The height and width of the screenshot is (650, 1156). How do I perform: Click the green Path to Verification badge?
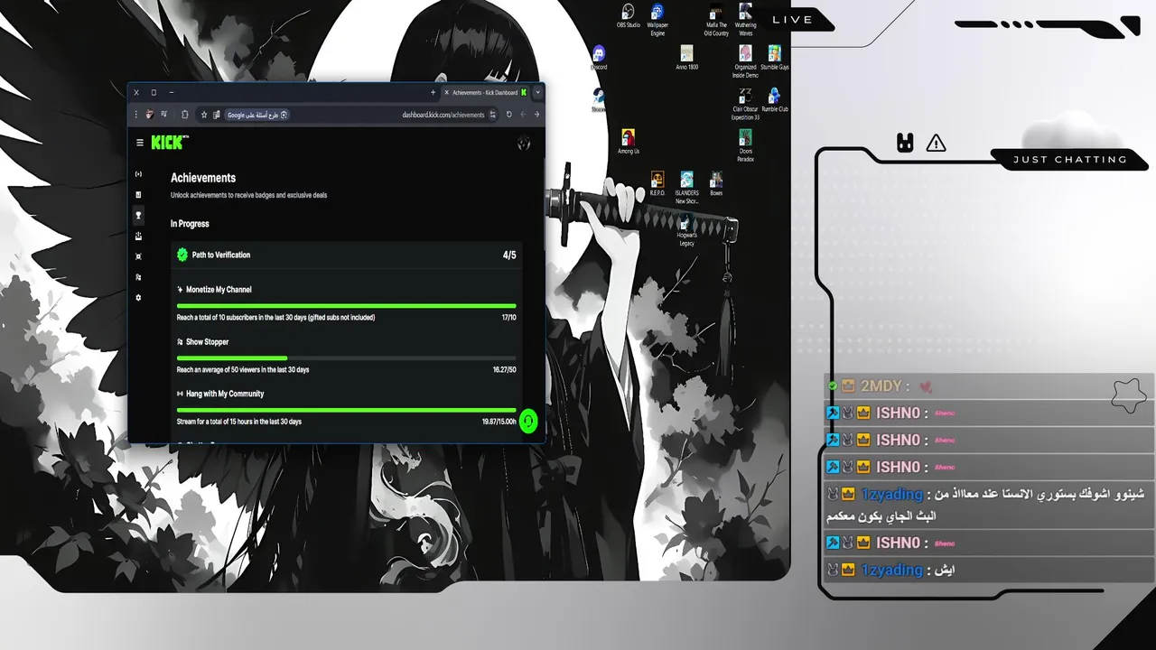click(x=182, y=255)
